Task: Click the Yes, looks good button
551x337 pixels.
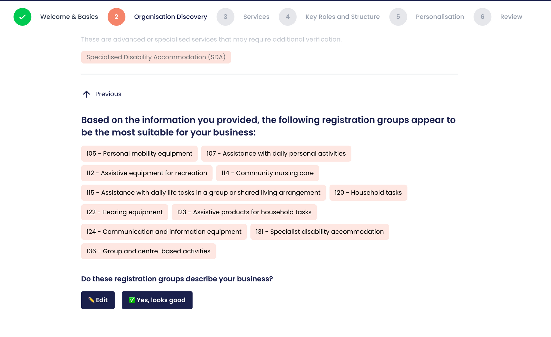Action: [157, 300]
